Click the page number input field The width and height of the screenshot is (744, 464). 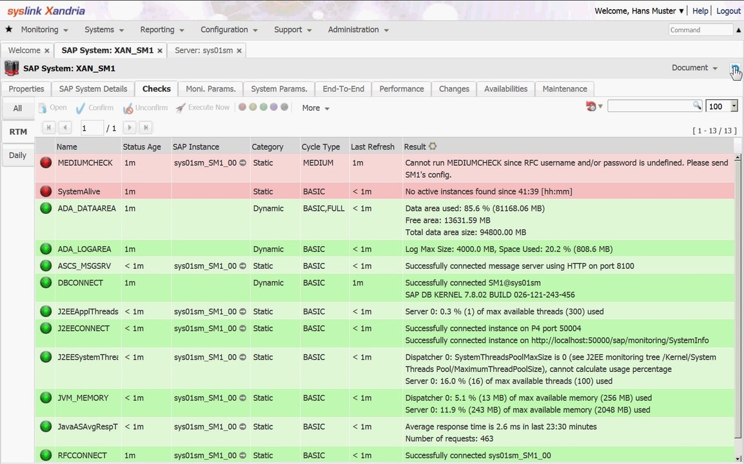coord(92,128)
